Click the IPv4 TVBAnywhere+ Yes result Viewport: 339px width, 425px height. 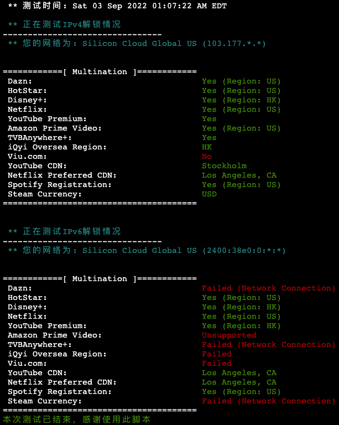(209, 138)
